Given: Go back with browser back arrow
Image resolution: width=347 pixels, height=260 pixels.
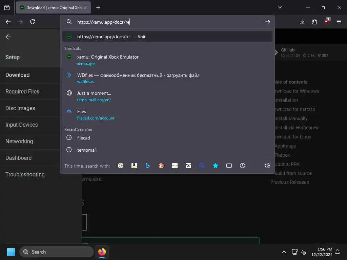Looking at the screenshot, I should (x=8, y=22).
